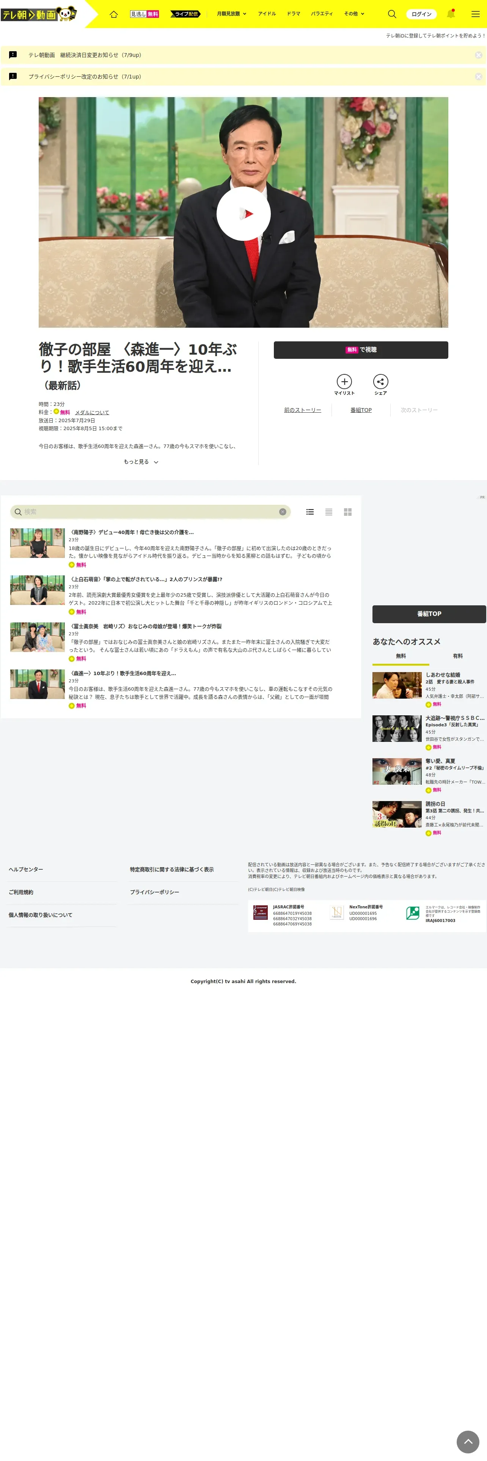Switch to compact list view
This screenshot has height=1461, width=487.
(328, 512)
